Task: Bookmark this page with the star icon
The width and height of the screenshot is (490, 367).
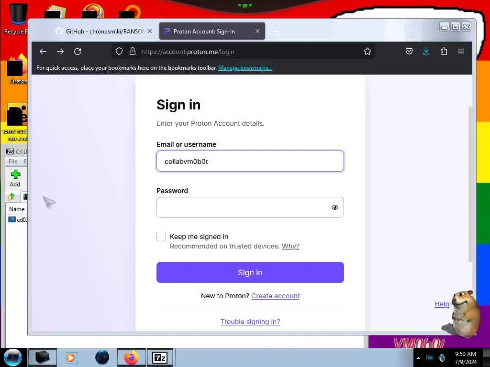Action: [367, 52]
